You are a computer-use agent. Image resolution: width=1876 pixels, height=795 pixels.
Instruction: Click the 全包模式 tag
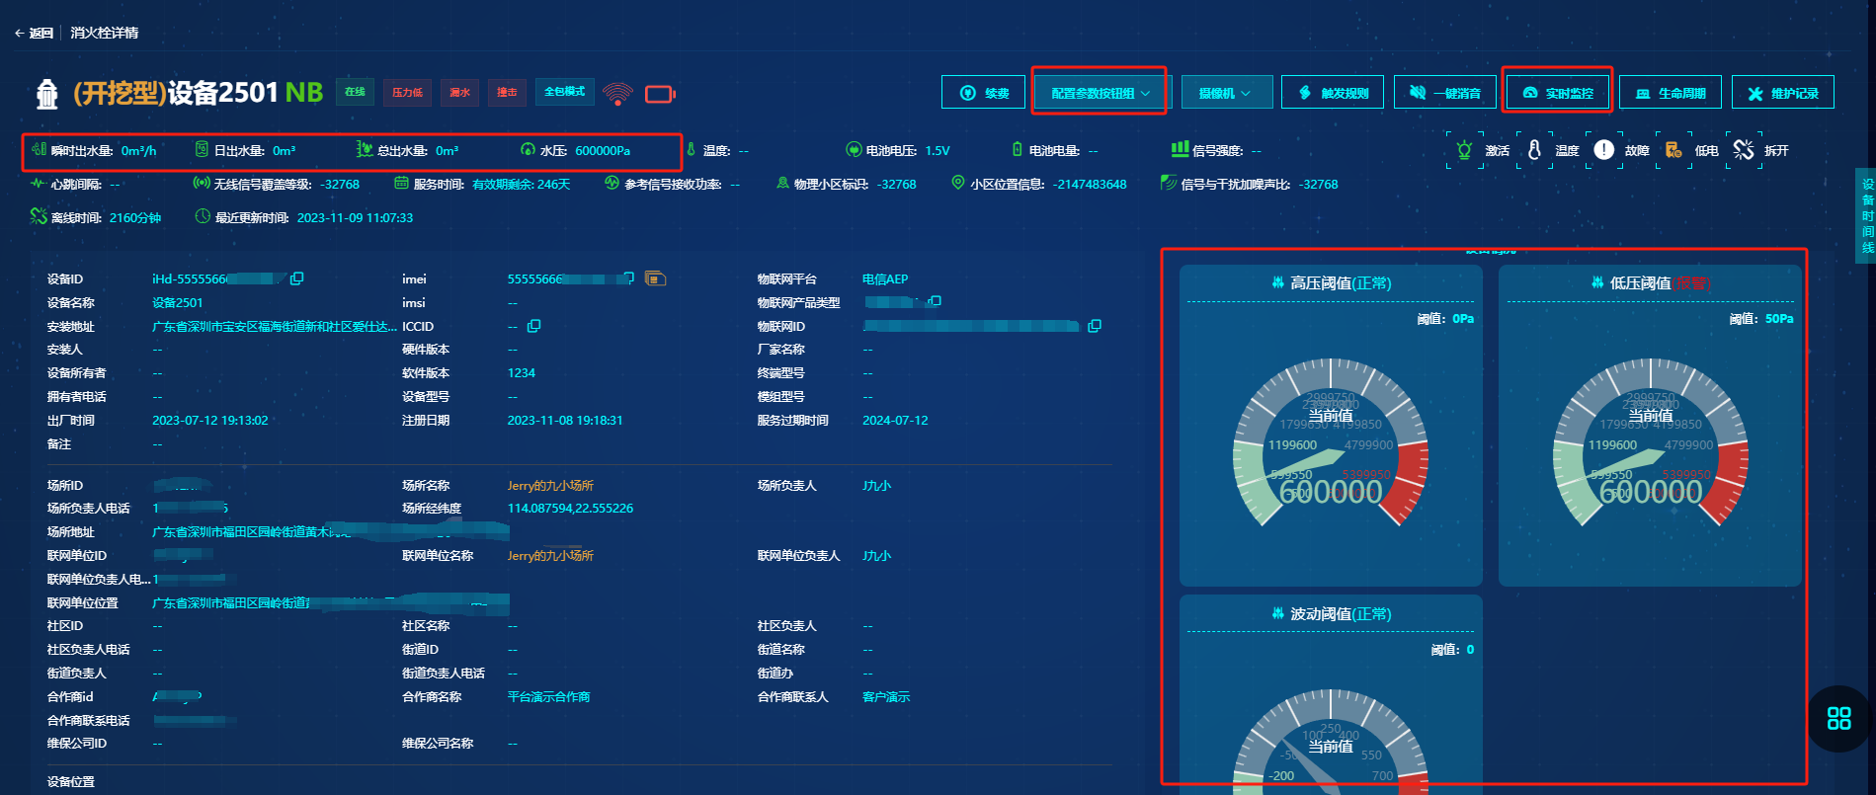pyautogui.click(x=564, y=92)
